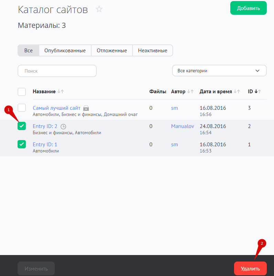Uncheck the Entry ID: 1 checkbox
The width and height of the screenshot is (274, 276).
pos(22,144)
